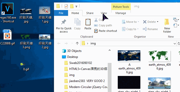Click the New folder quick access toolbar icon
Image resolution: width=180 pixels, height=92 pixels.
point(72,6)
